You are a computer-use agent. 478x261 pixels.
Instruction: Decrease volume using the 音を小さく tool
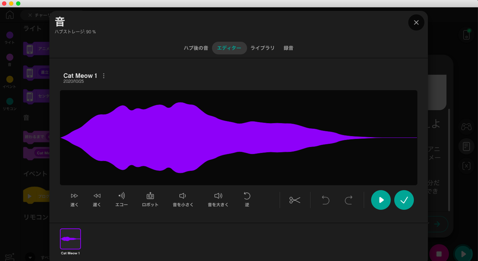183,199
